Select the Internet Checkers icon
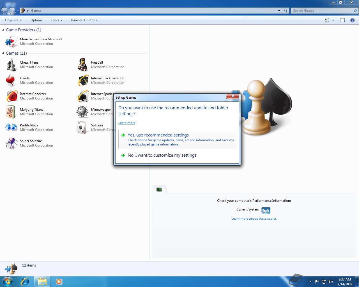The height and width of the screenshot is (287, 359). (12, 96)
